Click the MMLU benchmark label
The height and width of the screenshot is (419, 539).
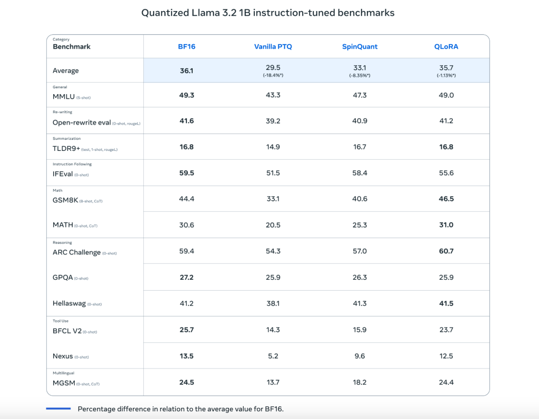coord(64,97)
